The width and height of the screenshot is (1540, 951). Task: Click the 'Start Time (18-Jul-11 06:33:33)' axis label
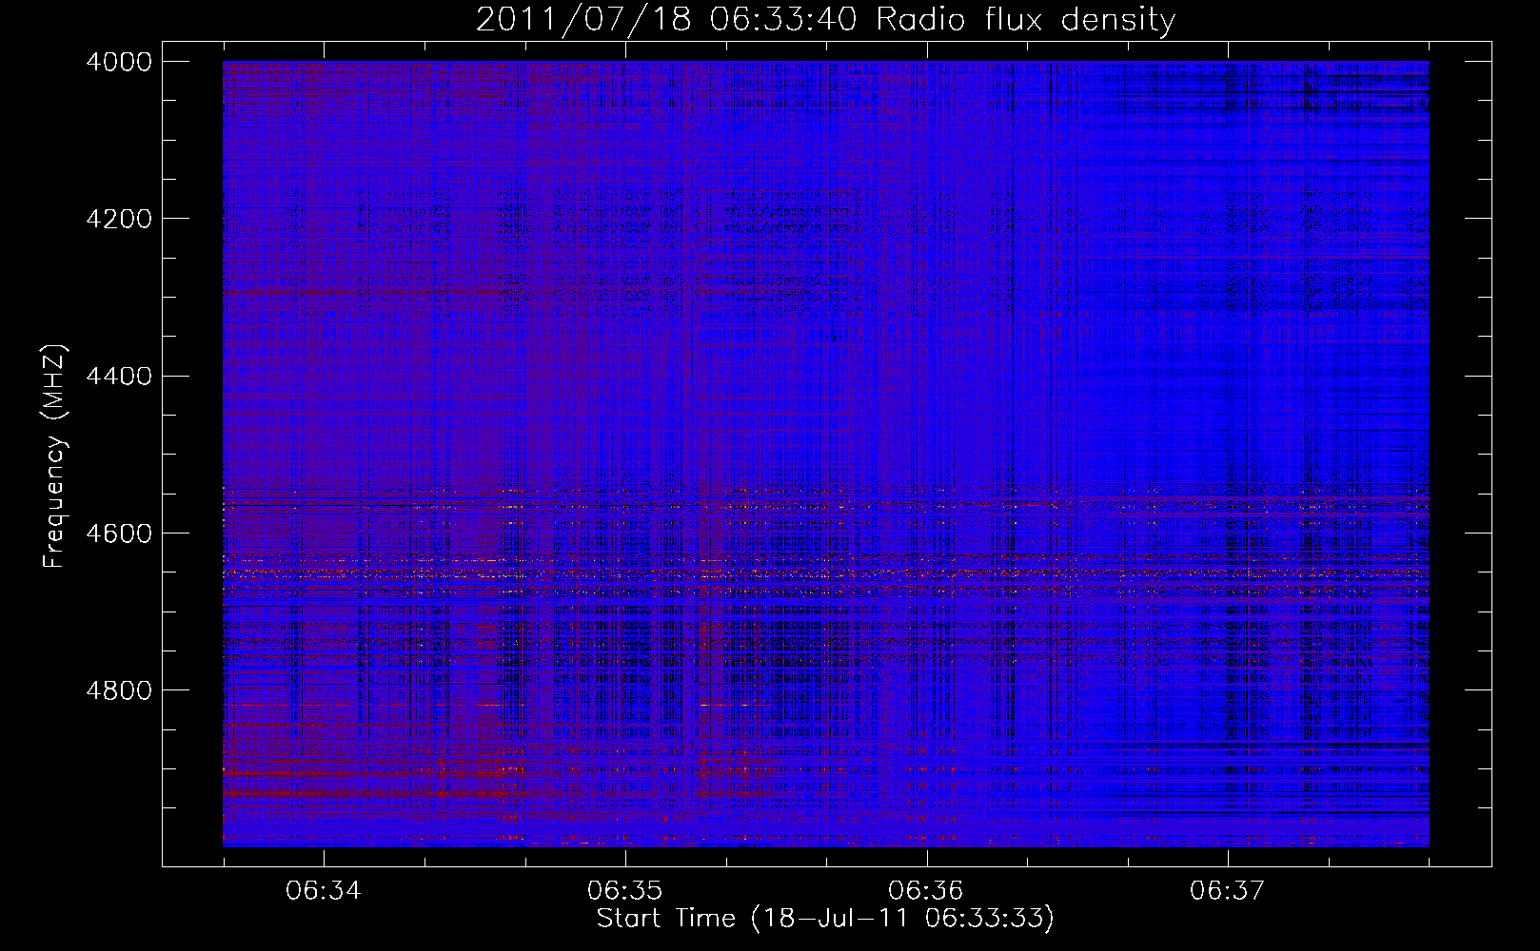(825, 919)
